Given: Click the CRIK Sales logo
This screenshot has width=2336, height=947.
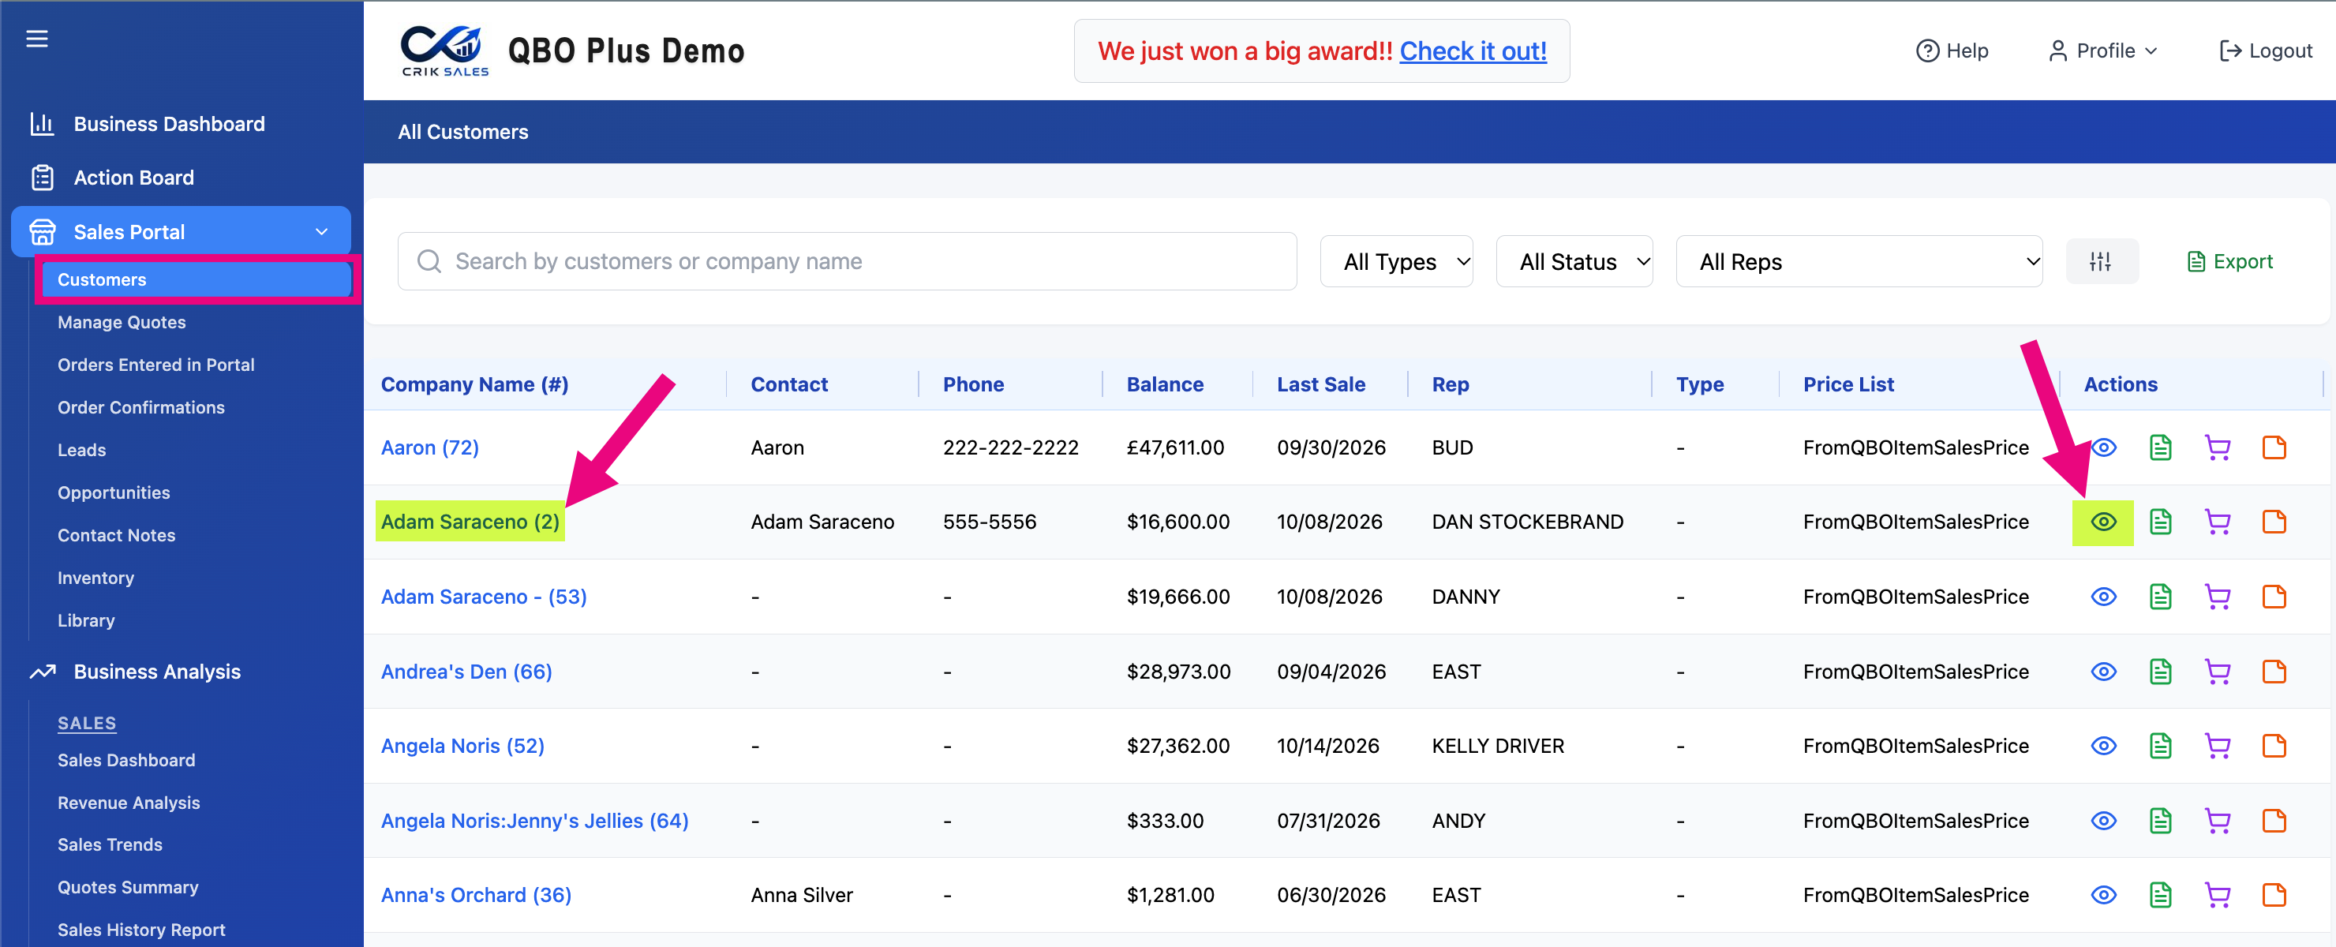Looking at the screenshot, I should [444, 52].
